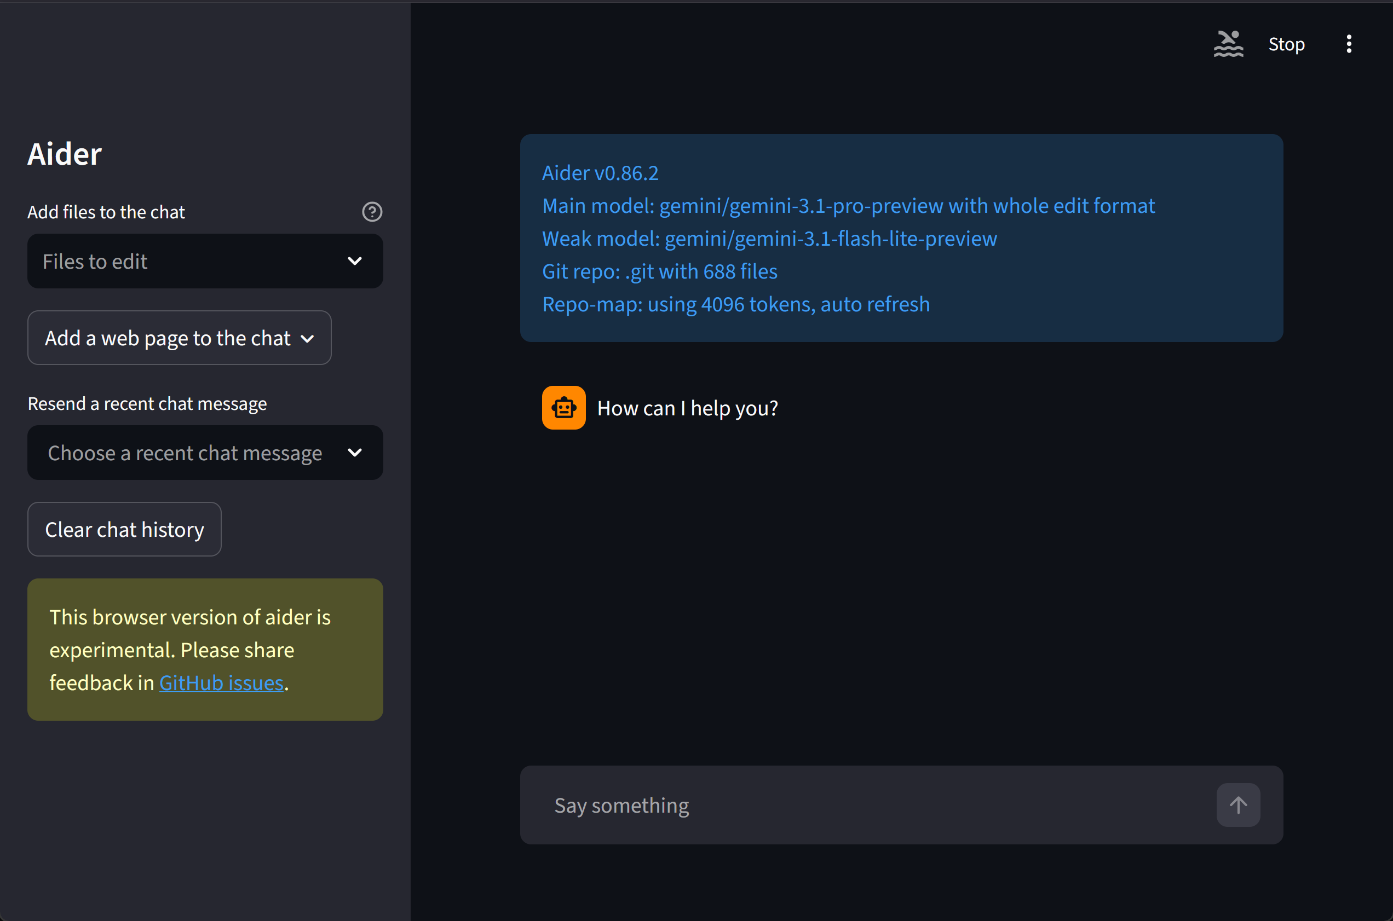Click the Aider title heading
The height and width of the screenshot is (921, 1393).
65,153
